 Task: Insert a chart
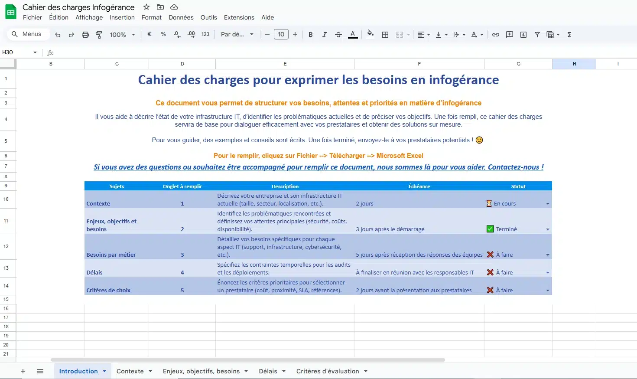click(x=523, y=35)
